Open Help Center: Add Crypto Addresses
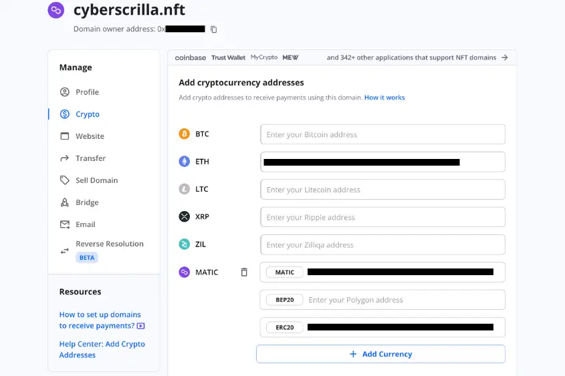The width and height of the screenshot is (565, 376). click(102, 349)
